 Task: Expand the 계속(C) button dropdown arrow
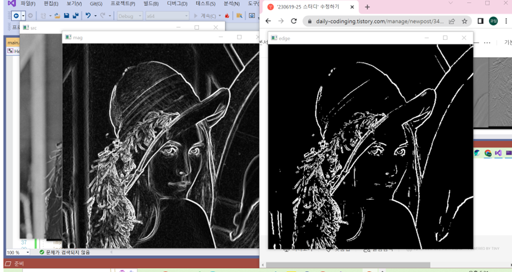tap(220, 16)
